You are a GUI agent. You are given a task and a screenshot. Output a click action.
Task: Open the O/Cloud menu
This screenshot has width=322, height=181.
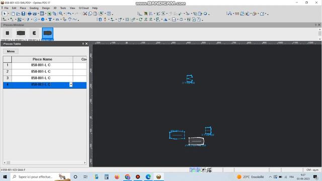point(84,8)
